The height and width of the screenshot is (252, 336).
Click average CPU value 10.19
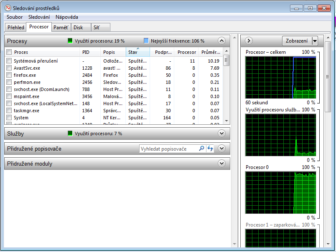tap(214, 61)
